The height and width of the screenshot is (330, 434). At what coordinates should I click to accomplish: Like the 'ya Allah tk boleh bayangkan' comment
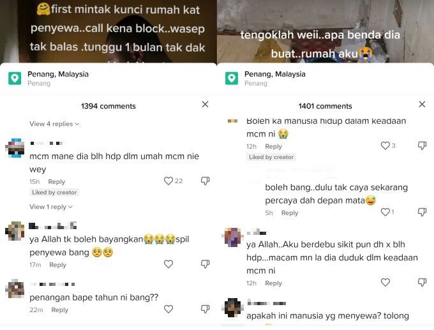[x=168, y=264]
